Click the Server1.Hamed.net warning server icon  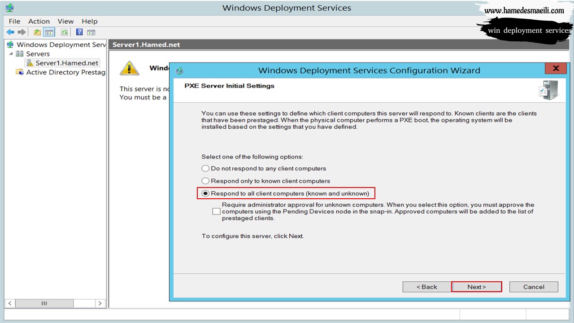pyautogui.click(x=30, y=63)
